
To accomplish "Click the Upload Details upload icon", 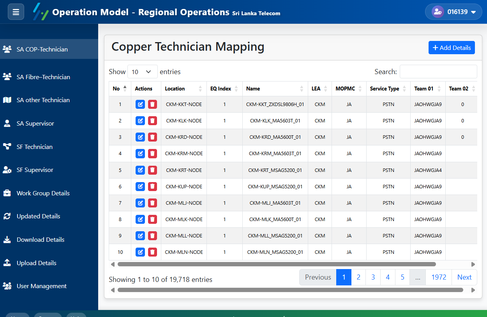I will pyautogui.click(x=9, y=263).
